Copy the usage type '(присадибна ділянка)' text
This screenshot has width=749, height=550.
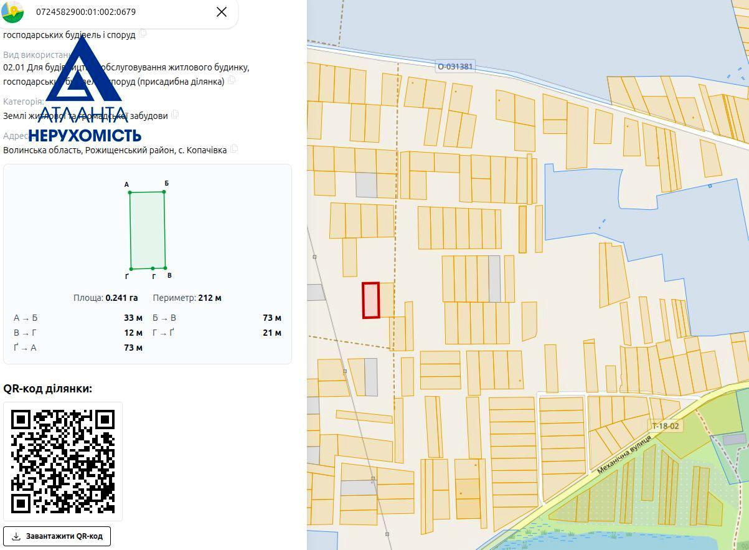pos(232,80)
